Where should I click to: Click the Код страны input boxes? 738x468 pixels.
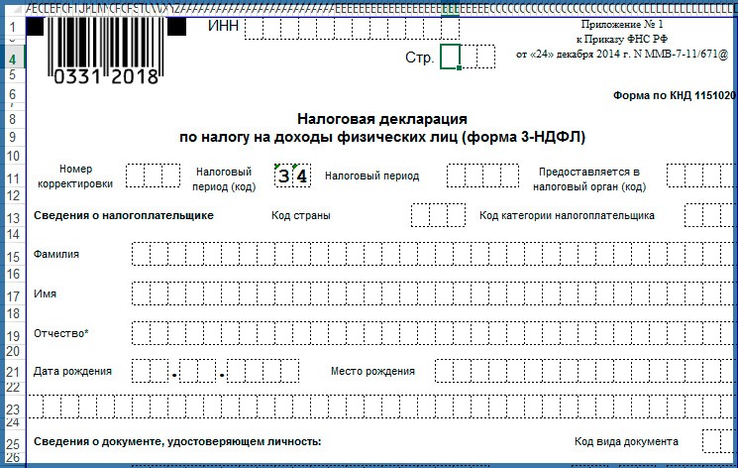tap(437, 215)
